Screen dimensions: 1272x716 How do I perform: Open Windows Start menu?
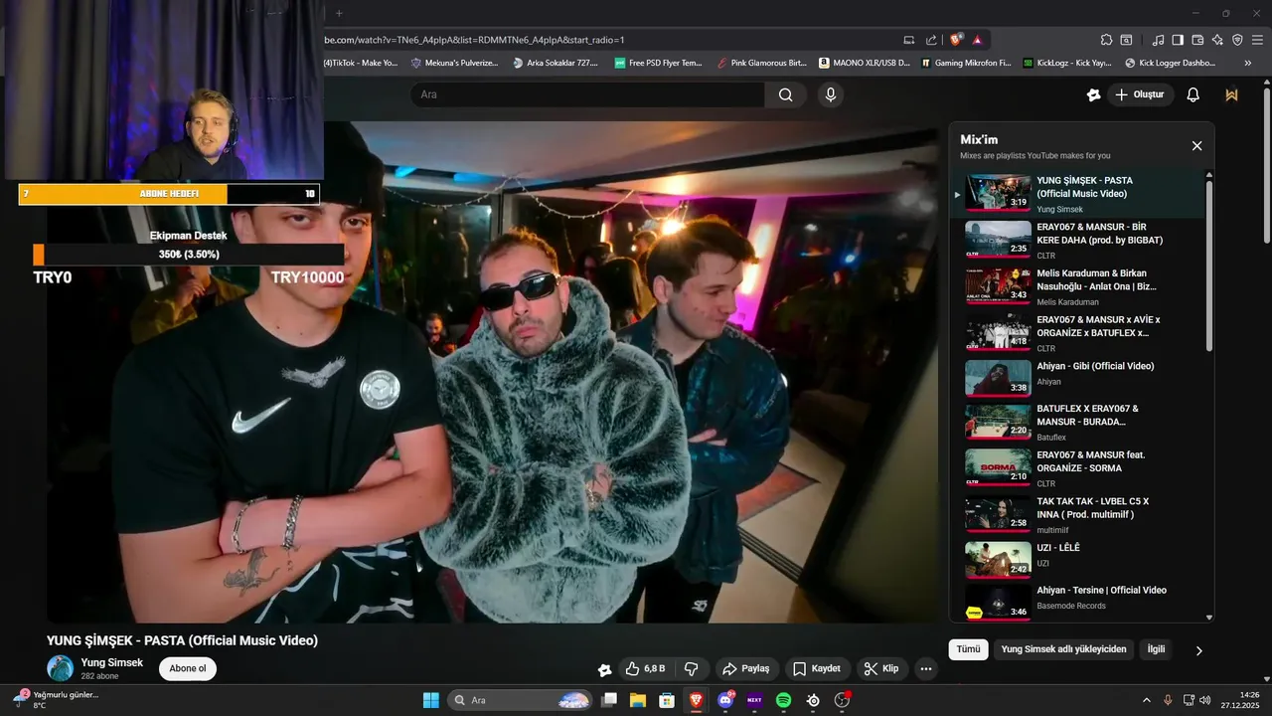tap(431, 700)
